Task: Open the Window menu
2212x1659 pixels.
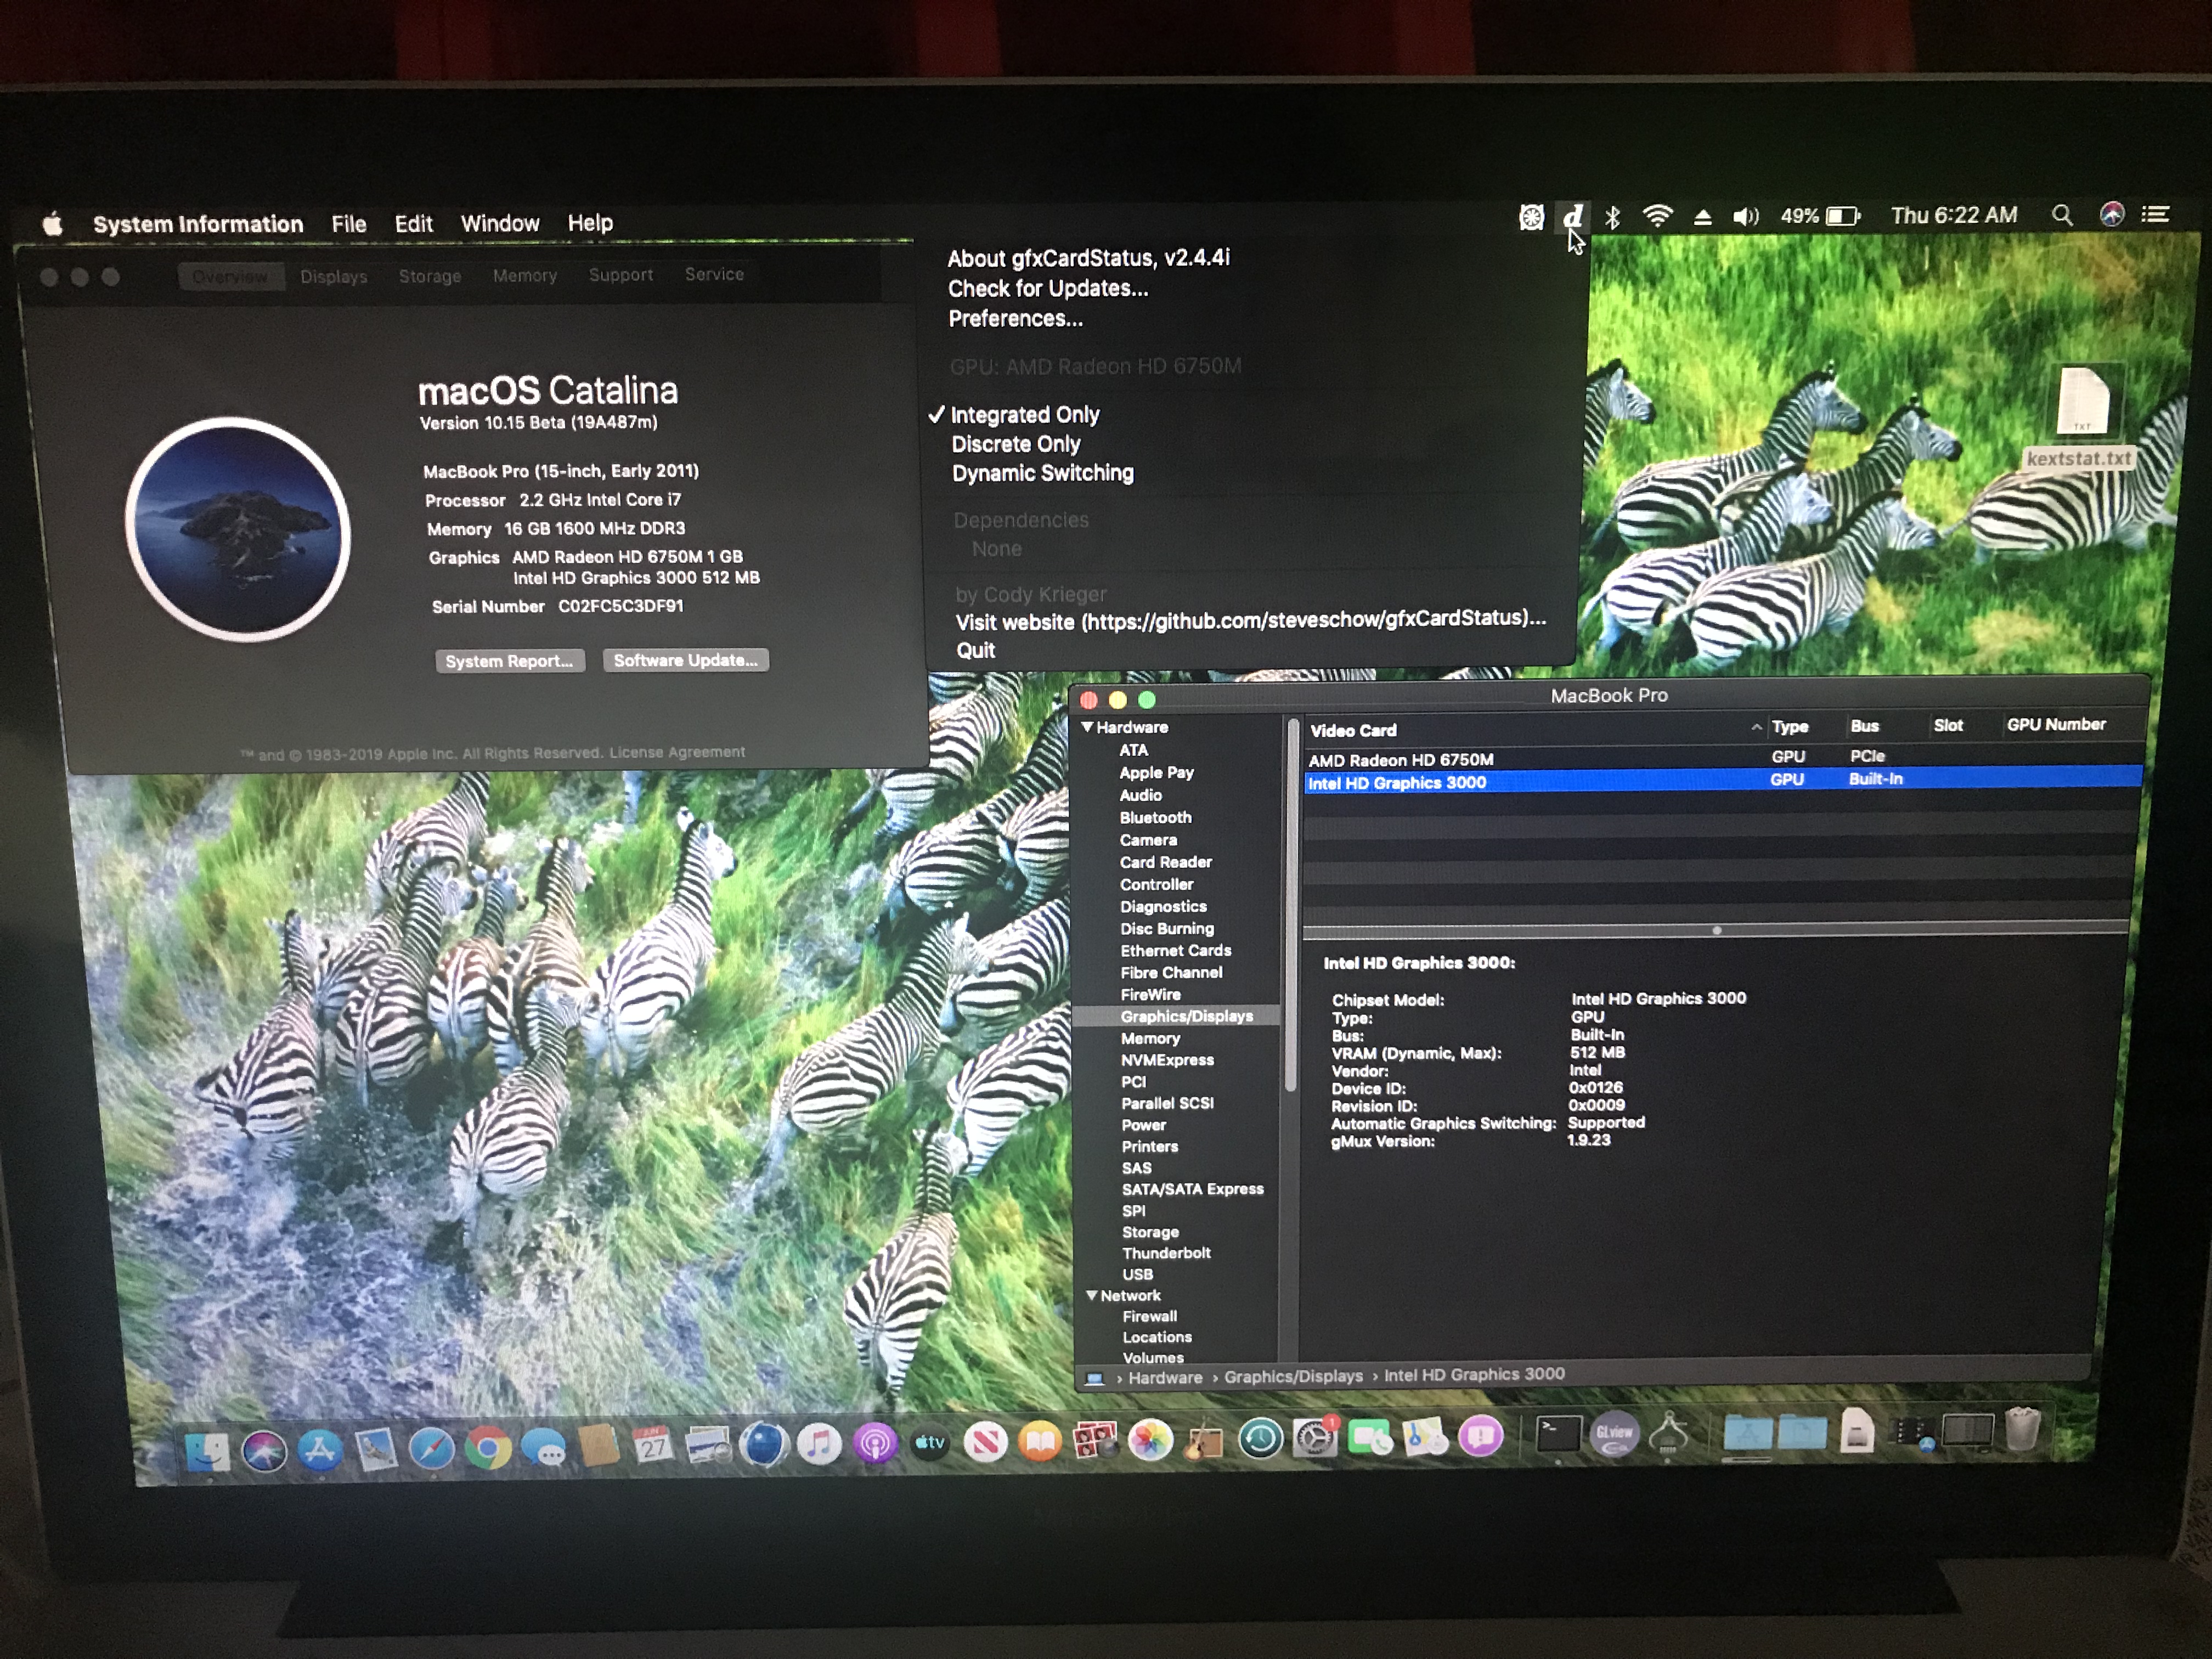Action: 499,223
